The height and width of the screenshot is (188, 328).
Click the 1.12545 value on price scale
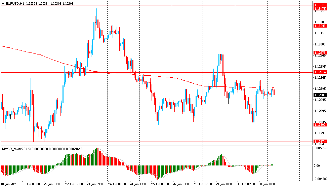(x=320, y=78)
